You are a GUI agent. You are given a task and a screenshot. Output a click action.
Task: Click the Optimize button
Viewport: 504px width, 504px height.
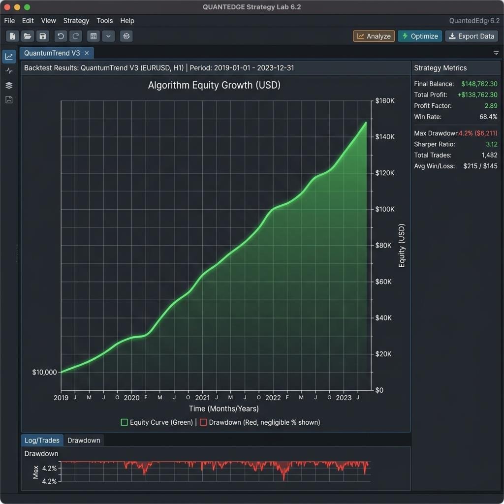click(x=420, y=36)
